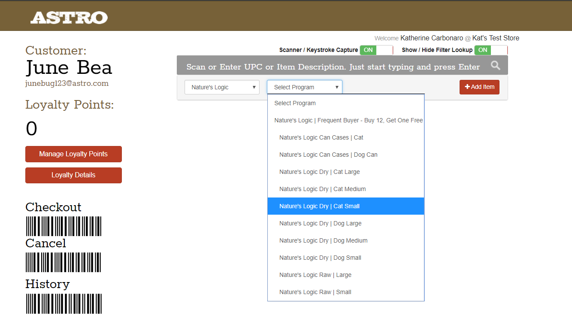Choose Nature's Logic Dry | Cat Medium
Image resolution: width=572 pixels, height=322 pixels.
click(346, 189)
